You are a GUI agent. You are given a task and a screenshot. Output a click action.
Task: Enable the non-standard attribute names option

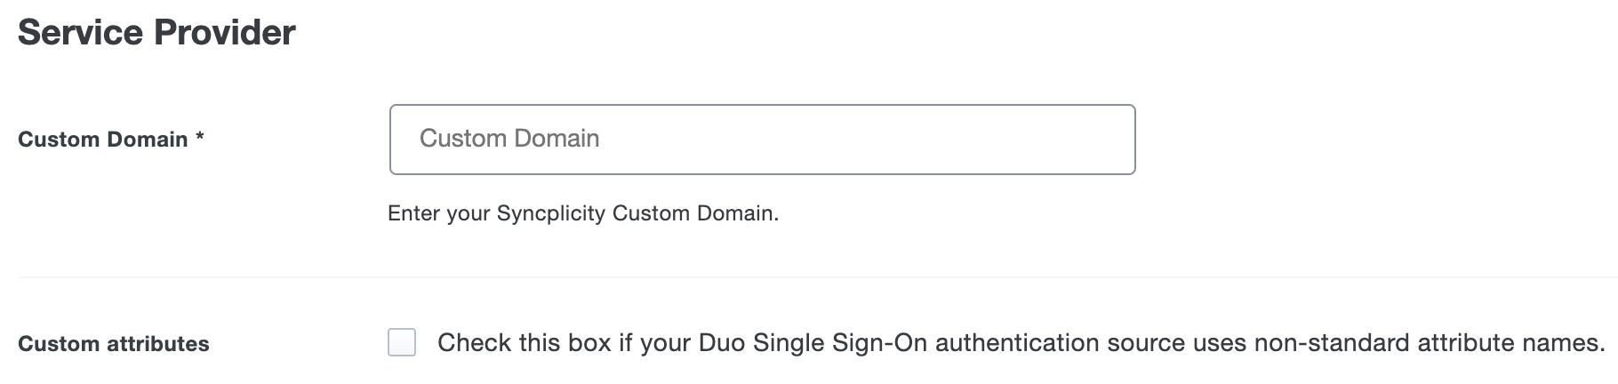pos(402,342)
